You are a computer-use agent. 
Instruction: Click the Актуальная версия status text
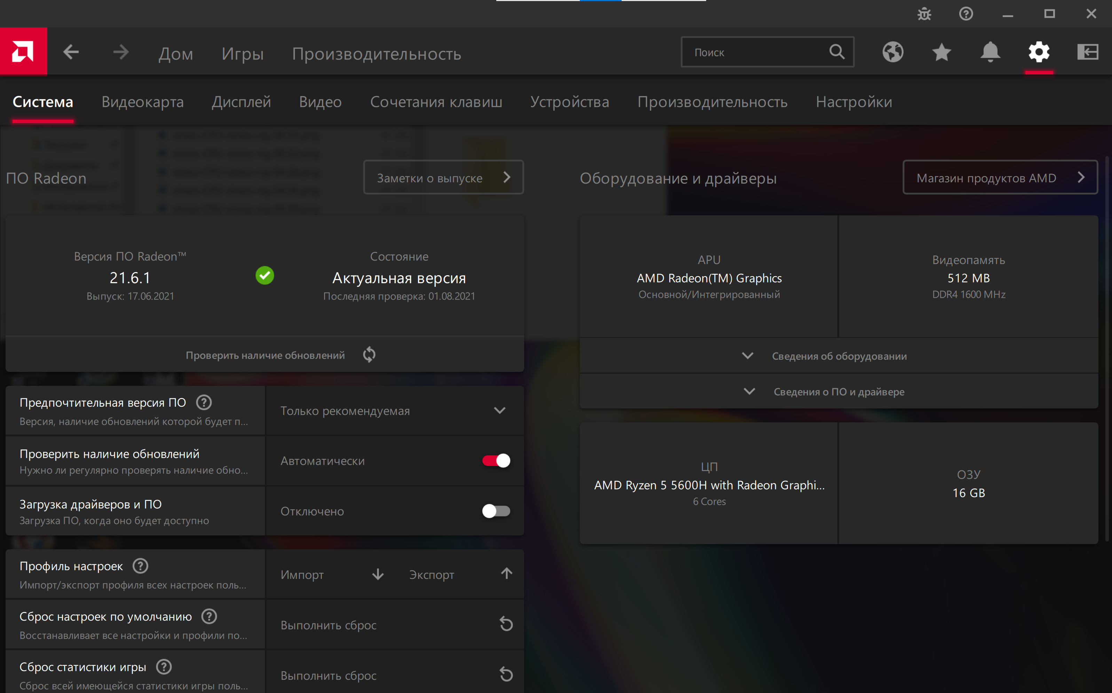click(399, 278)
